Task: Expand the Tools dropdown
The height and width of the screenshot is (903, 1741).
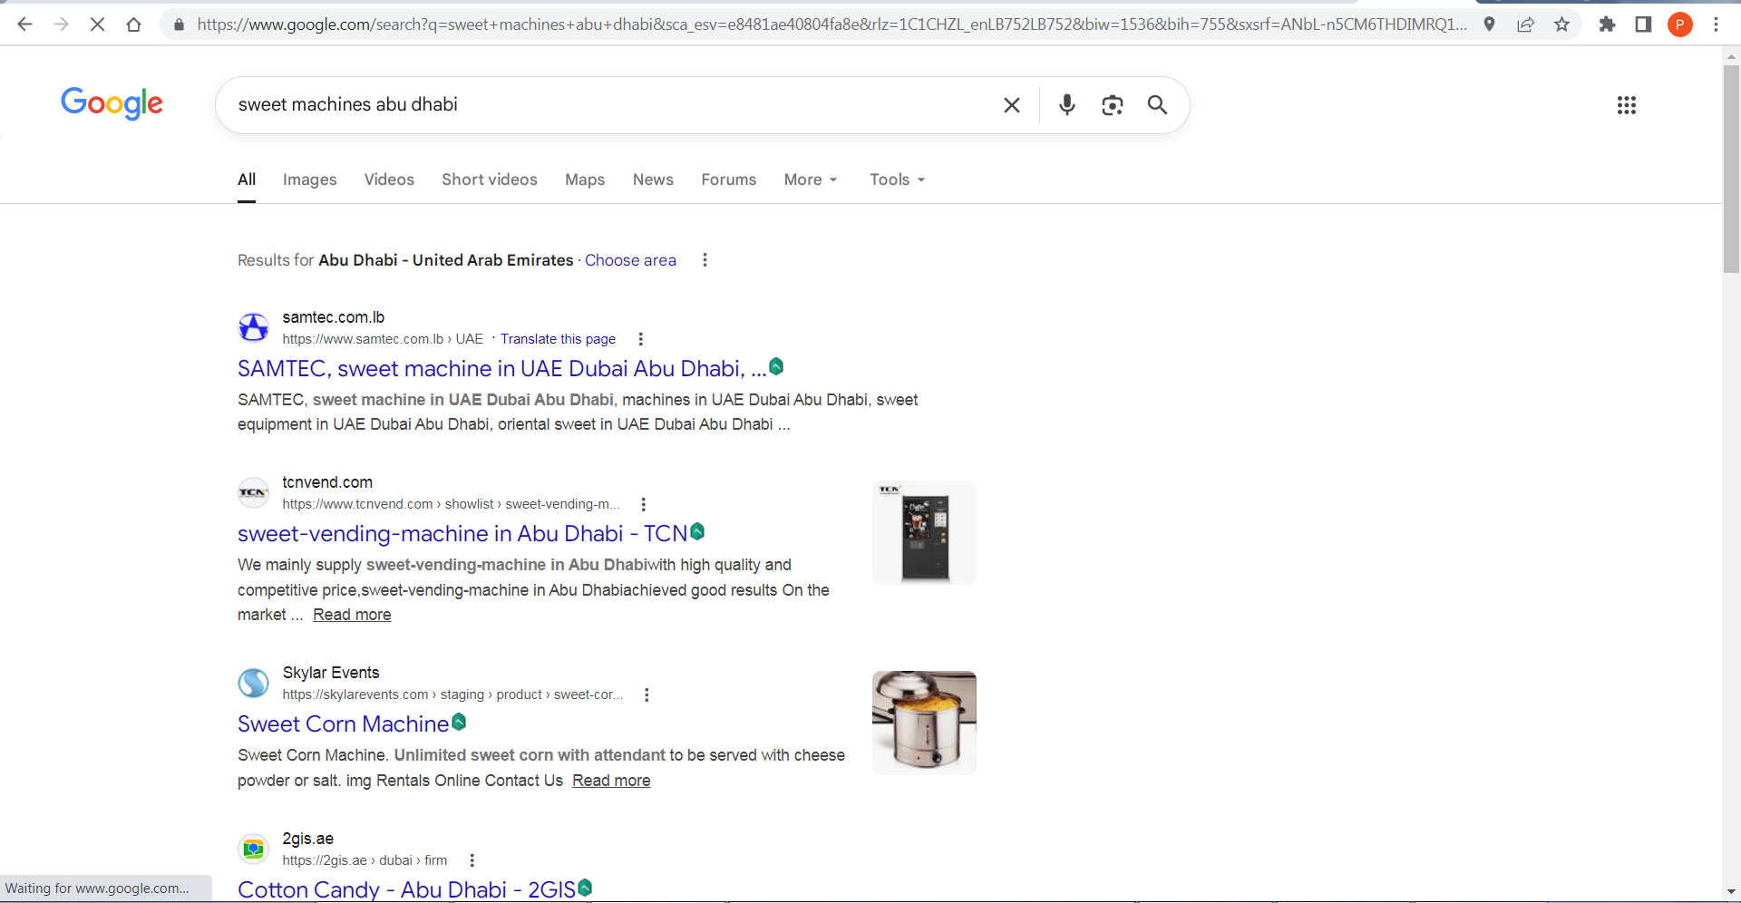Action: (x=897, y=180)
